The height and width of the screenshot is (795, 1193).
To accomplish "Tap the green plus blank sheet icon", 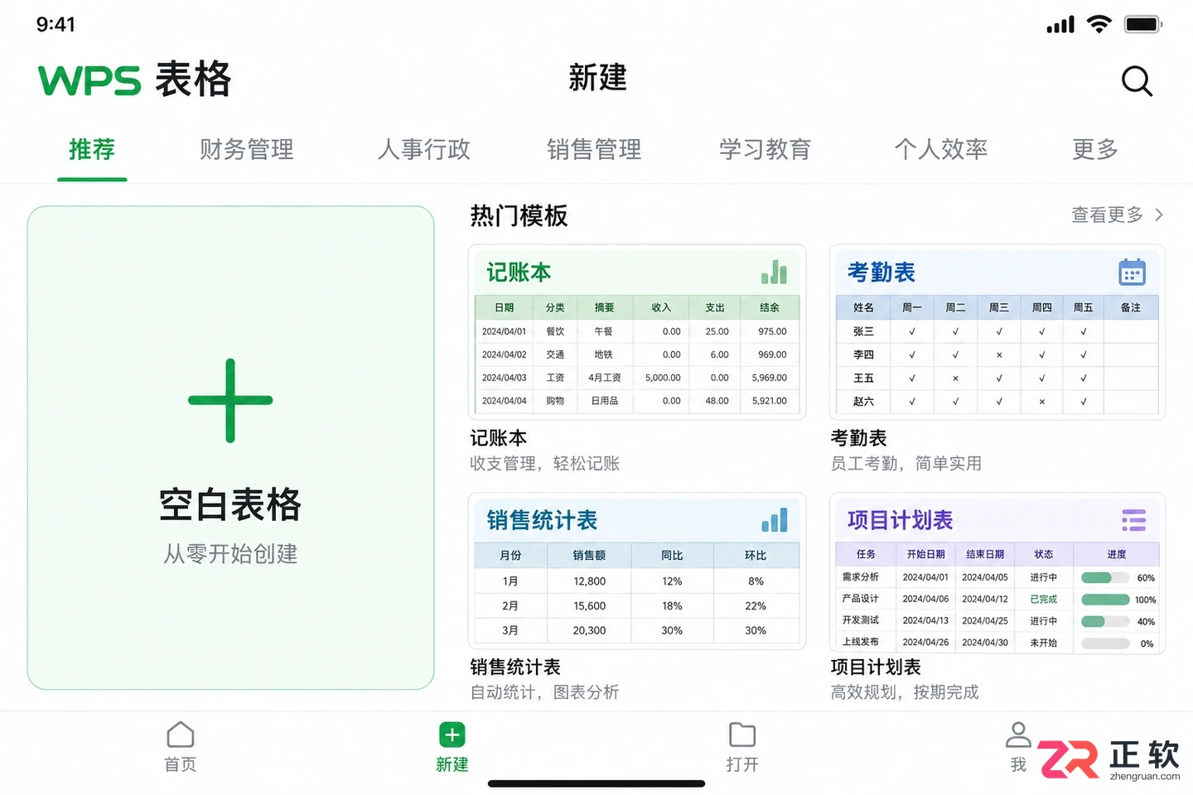I will [x=230, y=400].
